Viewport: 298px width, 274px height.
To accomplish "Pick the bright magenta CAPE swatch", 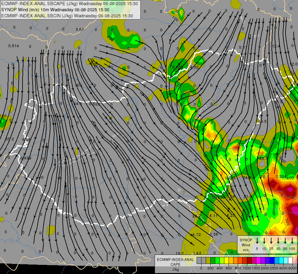I will coord(259,261).
